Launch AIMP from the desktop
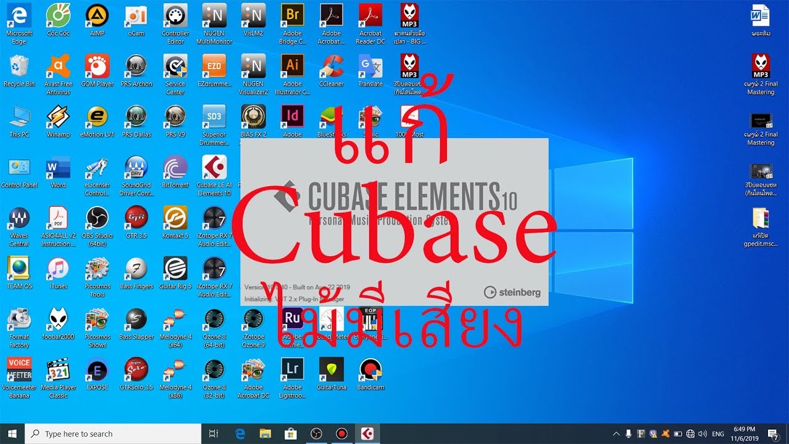This screenshot has height=444, width=789. coord(97,19)
